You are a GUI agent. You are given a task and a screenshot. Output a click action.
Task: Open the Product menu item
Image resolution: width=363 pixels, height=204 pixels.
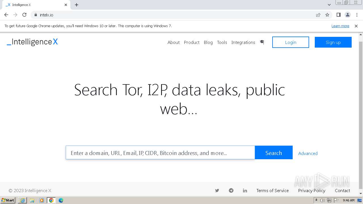(x=192, y=42)
